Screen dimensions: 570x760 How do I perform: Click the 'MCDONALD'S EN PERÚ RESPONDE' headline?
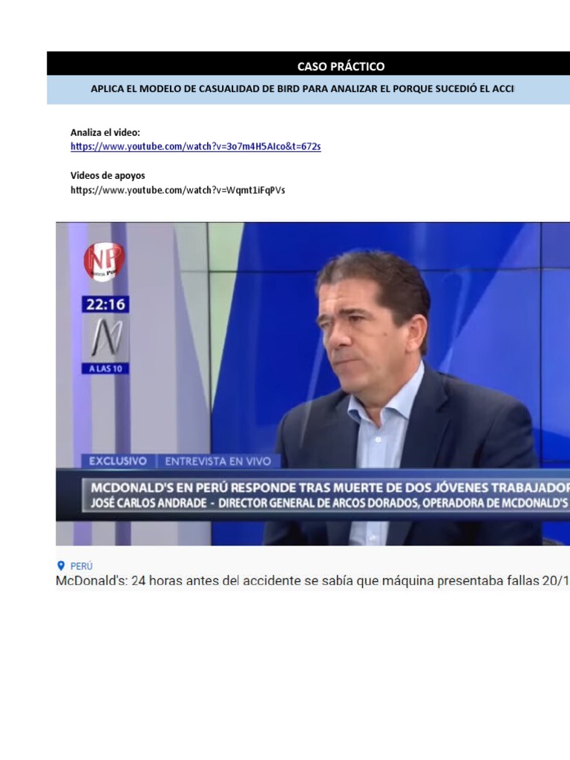(x=330, y=488)
